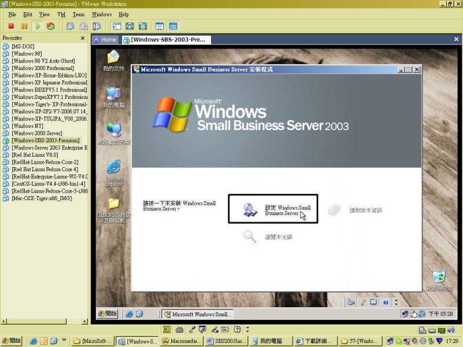Click the 瀏覽本光碟 link
Image resolution: width=463 pixels, height=347 pixels.
pyautogui.click(x=278, y=237)
